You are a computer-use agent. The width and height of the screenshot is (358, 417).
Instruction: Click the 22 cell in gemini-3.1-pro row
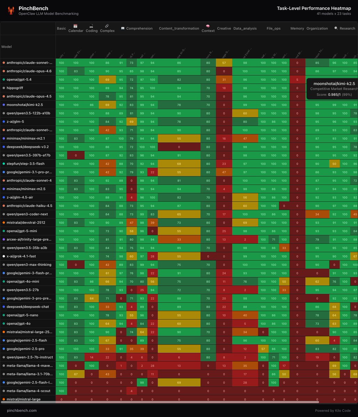point(152,172)
